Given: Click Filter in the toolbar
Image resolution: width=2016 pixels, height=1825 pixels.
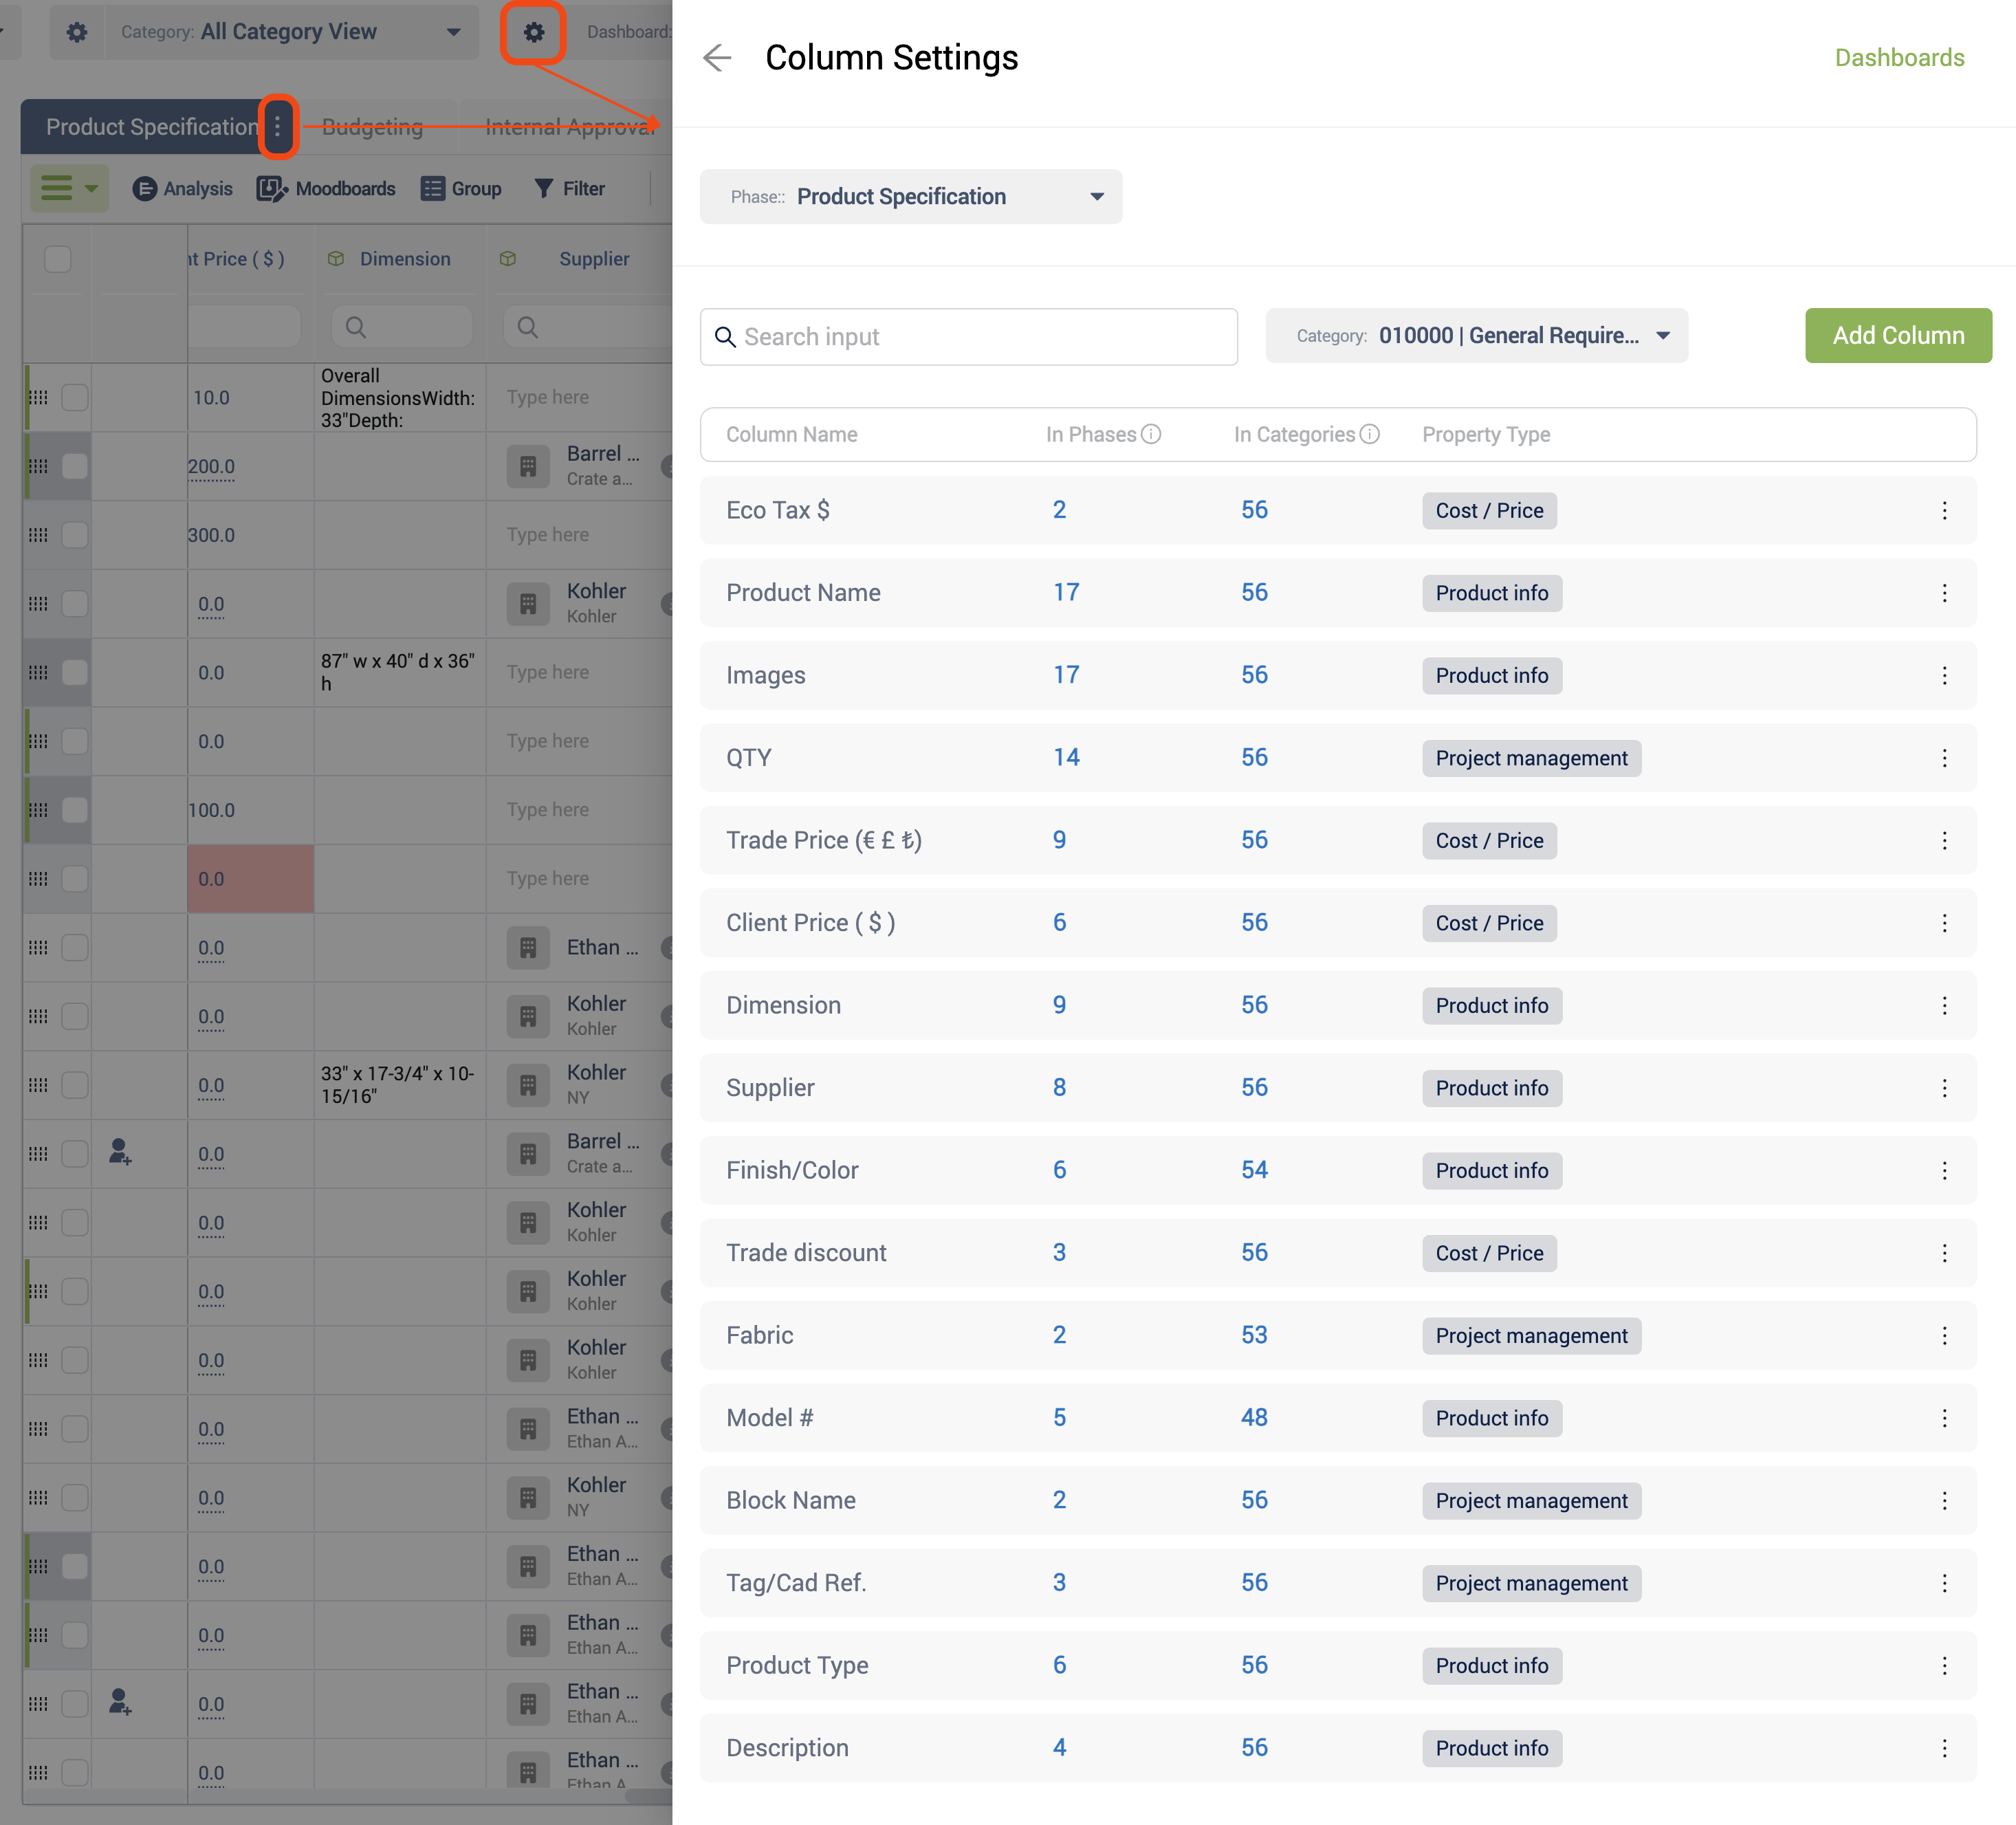Looking at the screenshot, I should (570, 189).
